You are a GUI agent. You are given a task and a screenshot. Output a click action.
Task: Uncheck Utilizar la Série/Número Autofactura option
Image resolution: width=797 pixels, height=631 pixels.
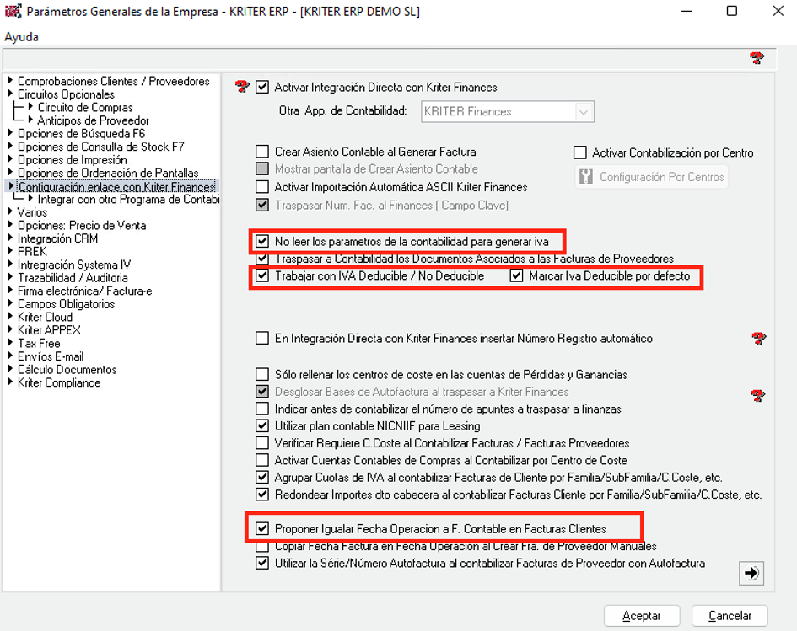coord(262,563)
